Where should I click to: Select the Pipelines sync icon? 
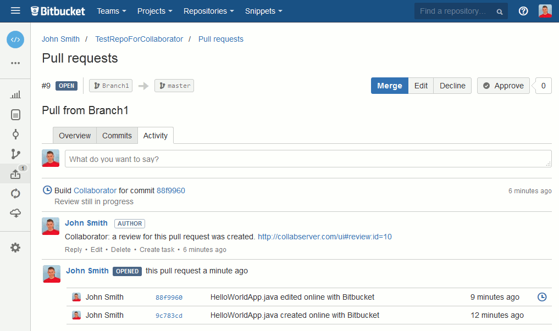coord(15,193)
